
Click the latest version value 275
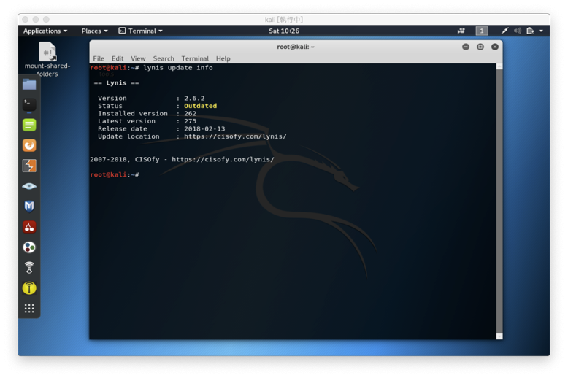pos(190,121)
